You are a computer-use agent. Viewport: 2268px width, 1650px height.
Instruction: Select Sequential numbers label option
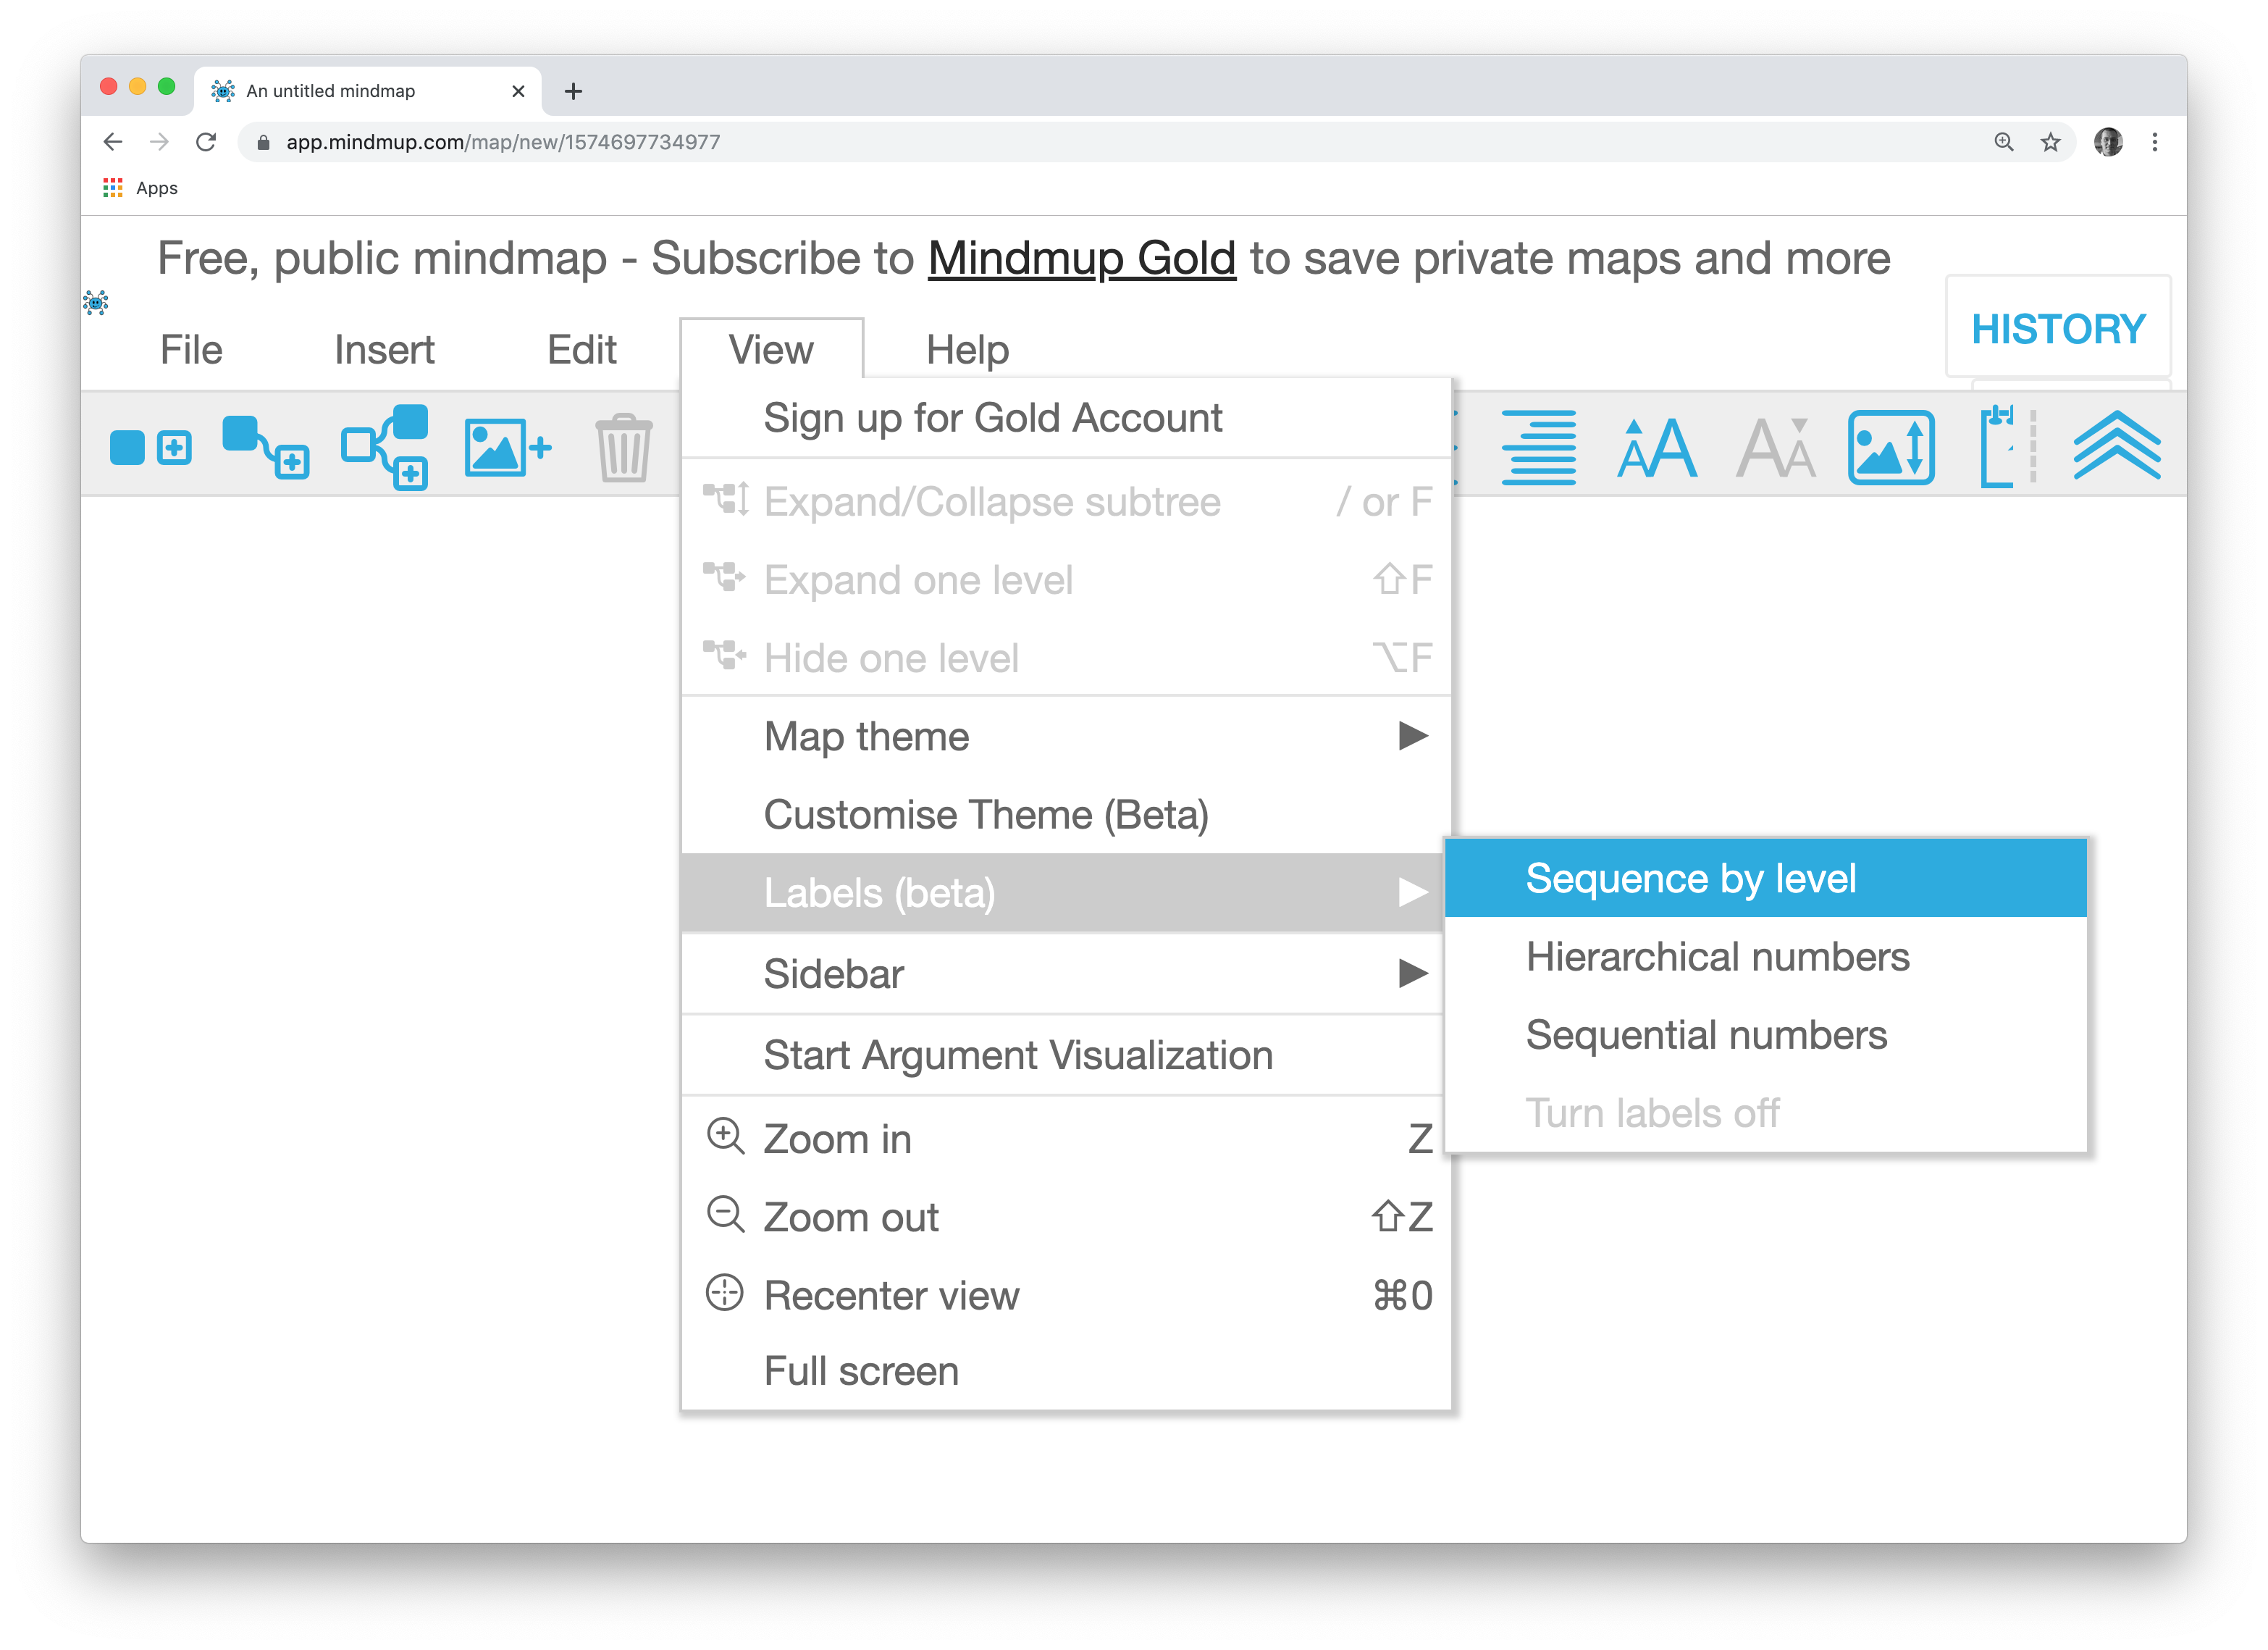coord(1765,1035)
